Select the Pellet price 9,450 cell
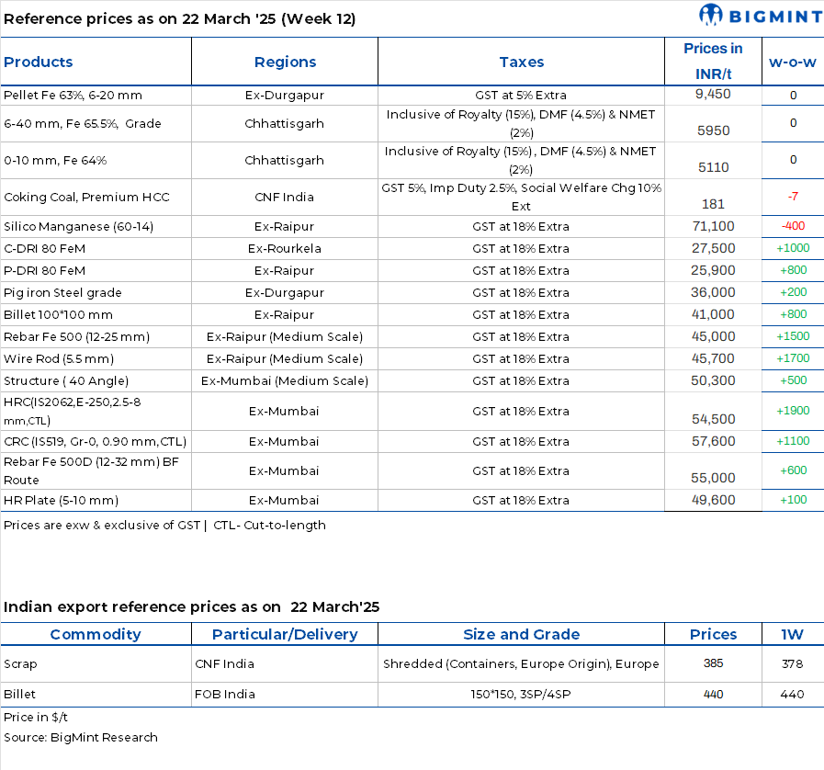824x770 pixels. (x=713, y=95)
